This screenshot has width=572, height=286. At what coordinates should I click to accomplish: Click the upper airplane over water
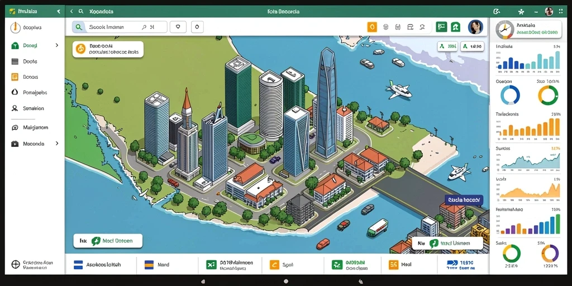tap(399, 90)
